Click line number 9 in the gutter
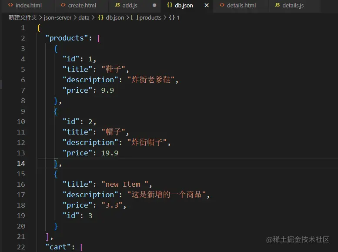 pos(23,111)
